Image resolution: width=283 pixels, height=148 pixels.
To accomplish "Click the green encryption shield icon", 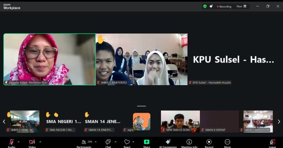I will [205, 6].
